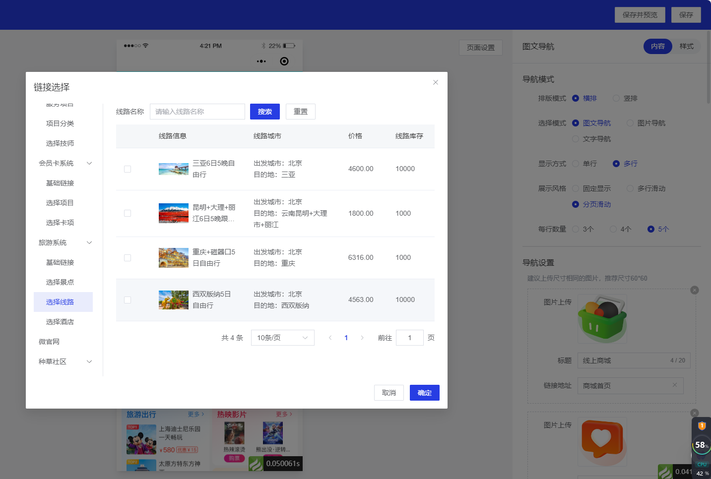Collapse the 会员卡系统 sidebar group
Screen dimensions: 711x479
(89, 163)
